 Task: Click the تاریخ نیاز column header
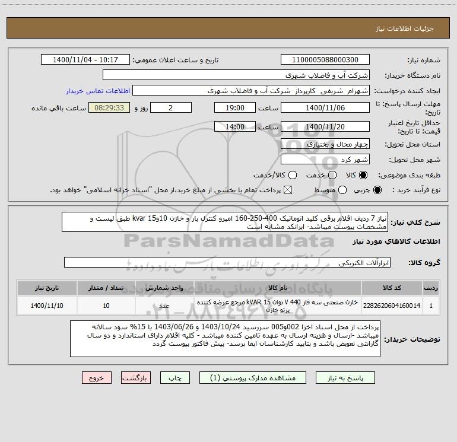47,288
